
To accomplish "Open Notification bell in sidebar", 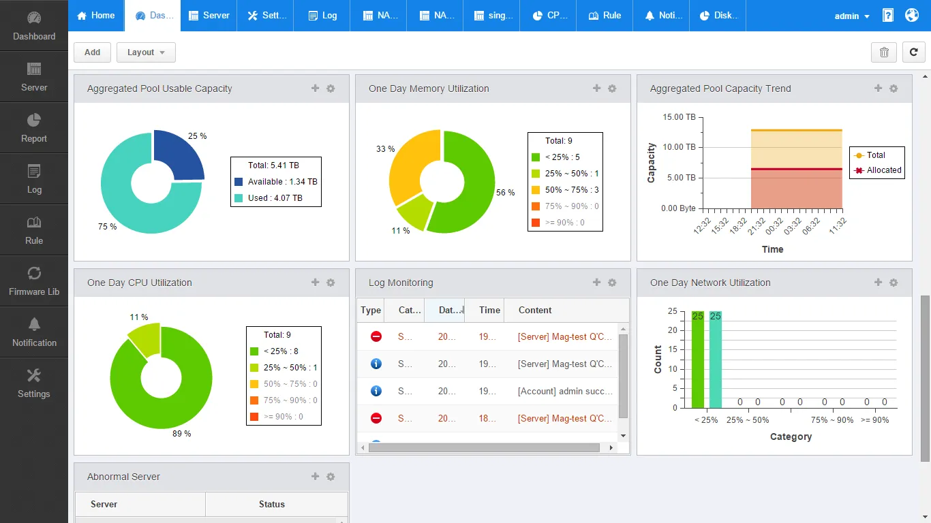I will point(34,332).
